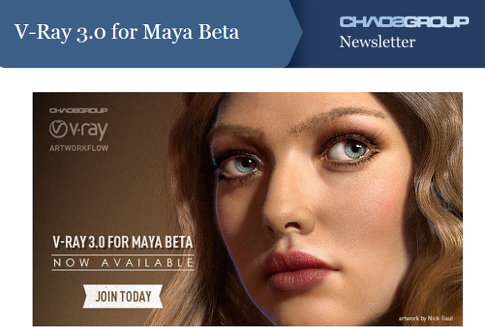Click the JOIN TODAY button
Image resolution: width=485 pixels, height=327 pixels.
click(x=123, y=296)
